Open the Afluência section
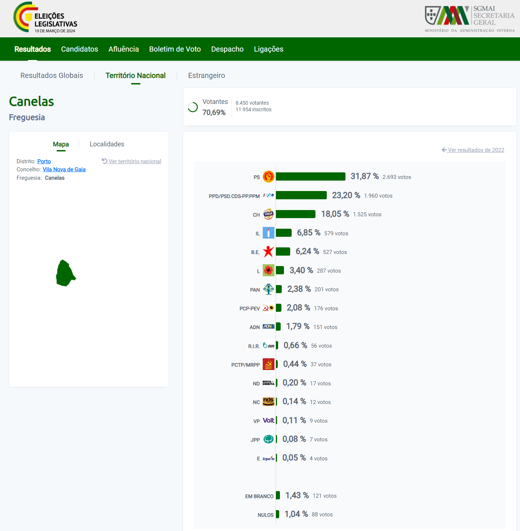This screenshot has width=520, height=531. coord(123,49)
